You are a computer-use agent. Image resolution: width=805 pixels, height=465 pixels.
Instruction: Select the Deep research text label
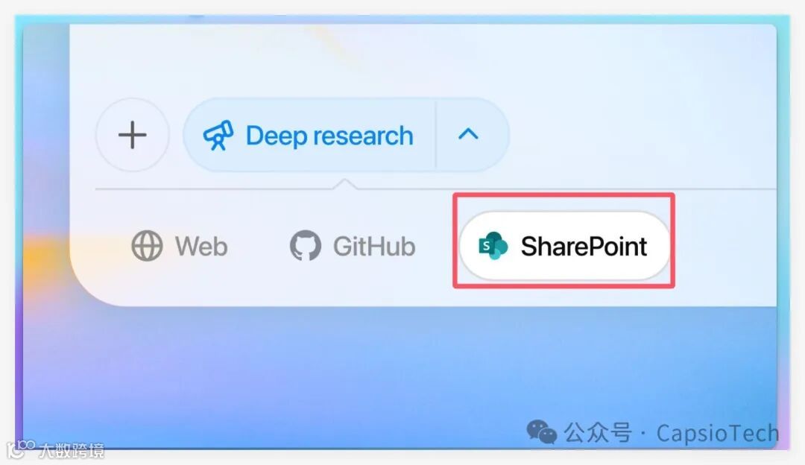click(x=329, y=136)
